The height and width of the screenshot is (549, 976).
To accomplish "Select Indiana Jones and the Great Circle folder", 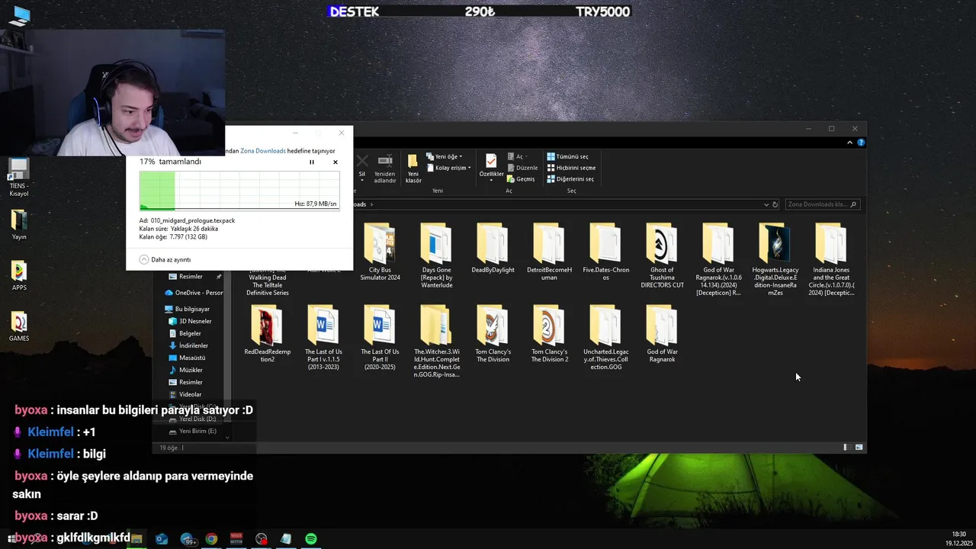I will 831,259.
